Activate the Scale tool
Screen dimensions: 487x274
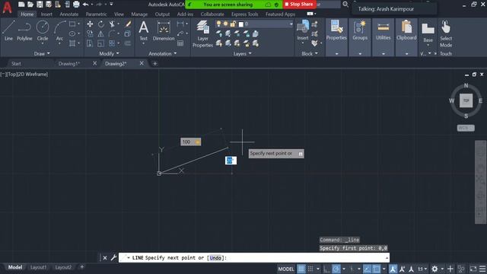coord(101,43)
